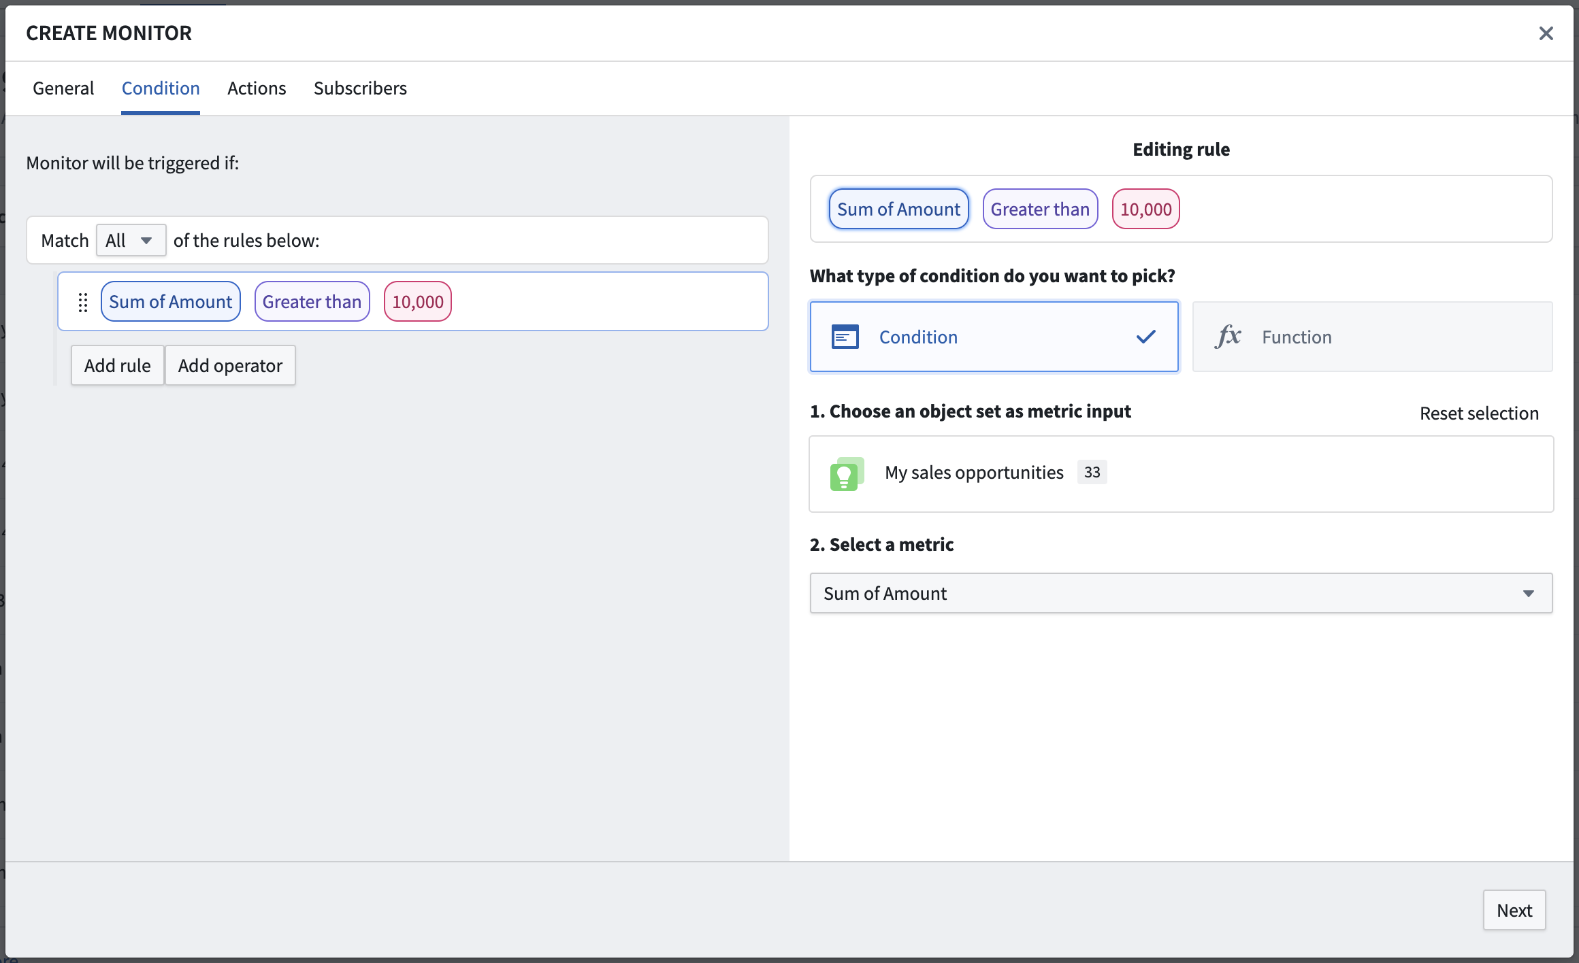Click the Add operator button
1579x963 pixels.
[230, 365]
